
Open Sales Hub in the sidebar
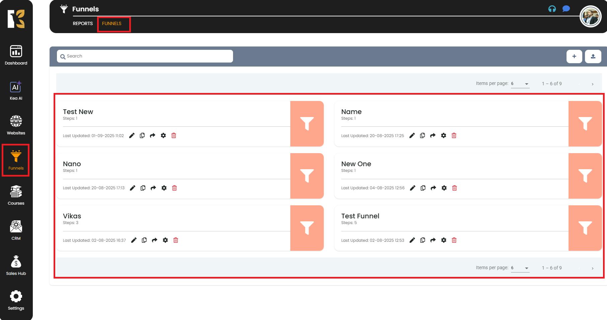click(x=16, y=265)
